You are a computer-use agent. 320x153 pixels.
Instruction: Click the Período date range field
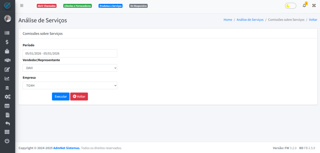coord(70,54)
